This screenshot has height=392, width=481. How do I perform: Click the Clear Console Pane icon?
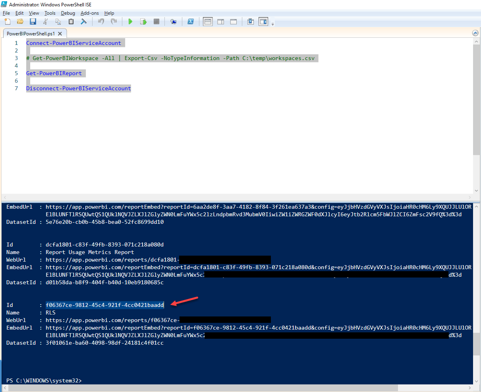pyautogui.click(x=83, y=21)
